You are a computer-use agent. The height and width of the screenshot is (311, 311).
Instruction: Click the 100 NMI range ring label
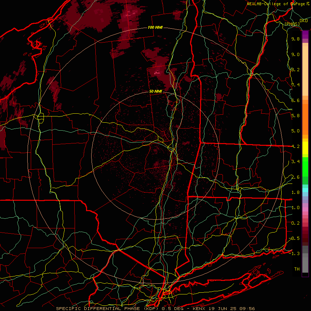coord(155,27)
